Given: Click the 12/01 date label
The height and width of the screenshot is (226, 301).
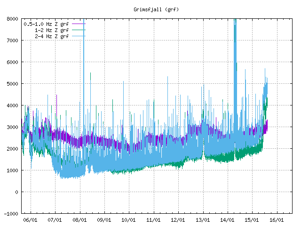Looking at the screenshot, I should click(178, 220).
